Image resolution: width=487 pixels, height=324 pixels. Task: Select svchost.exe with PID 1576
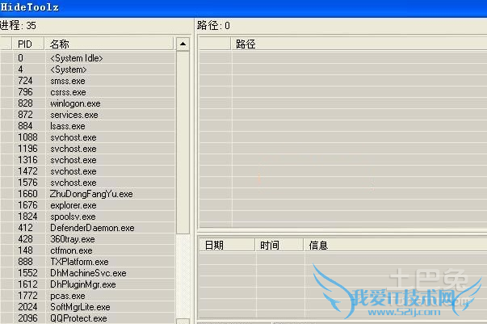point(87,183)
